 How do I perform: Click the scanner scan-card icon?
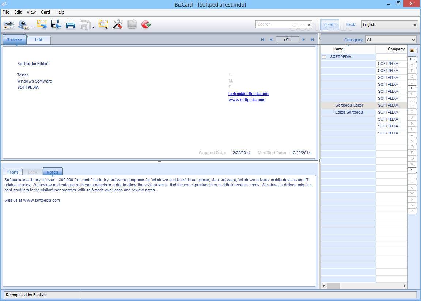9,25
